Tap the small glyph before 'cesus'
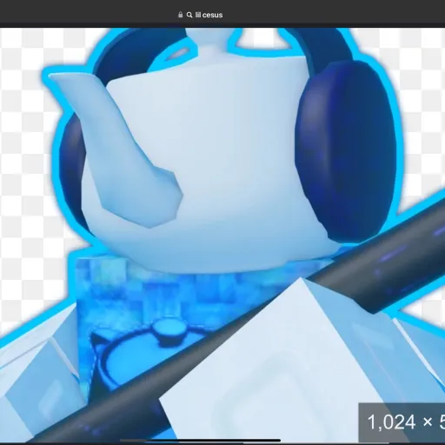The image size is (445, 445). click(198, 15)
